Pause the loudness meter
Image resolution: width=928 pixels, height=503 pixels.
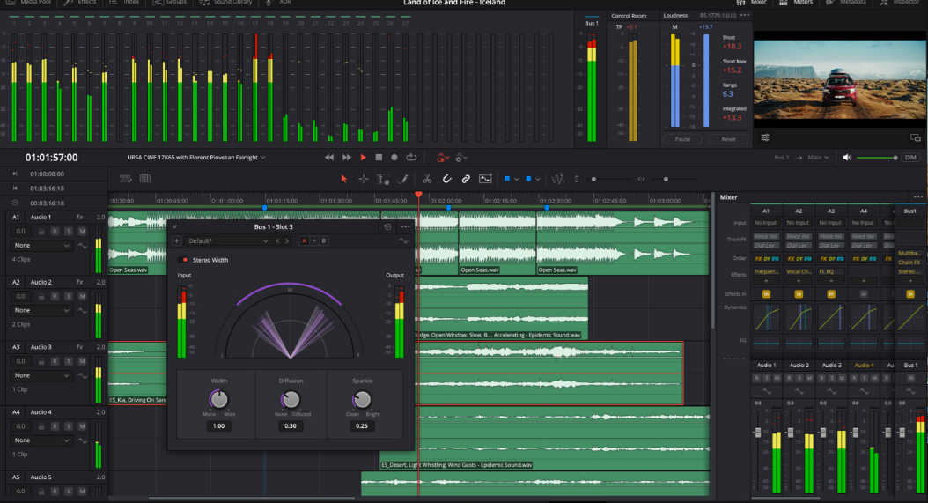tap(682, 139)
